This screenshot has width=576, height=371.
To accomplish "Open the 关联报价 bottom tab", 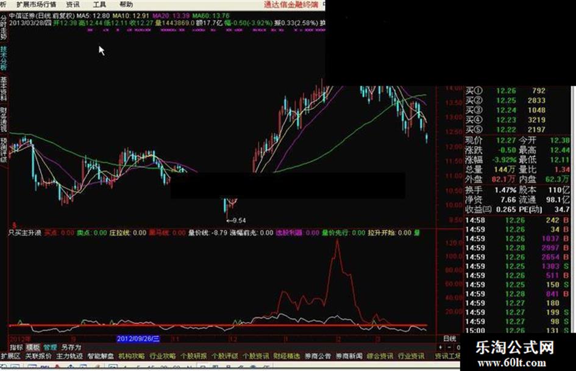I will 38,356.
